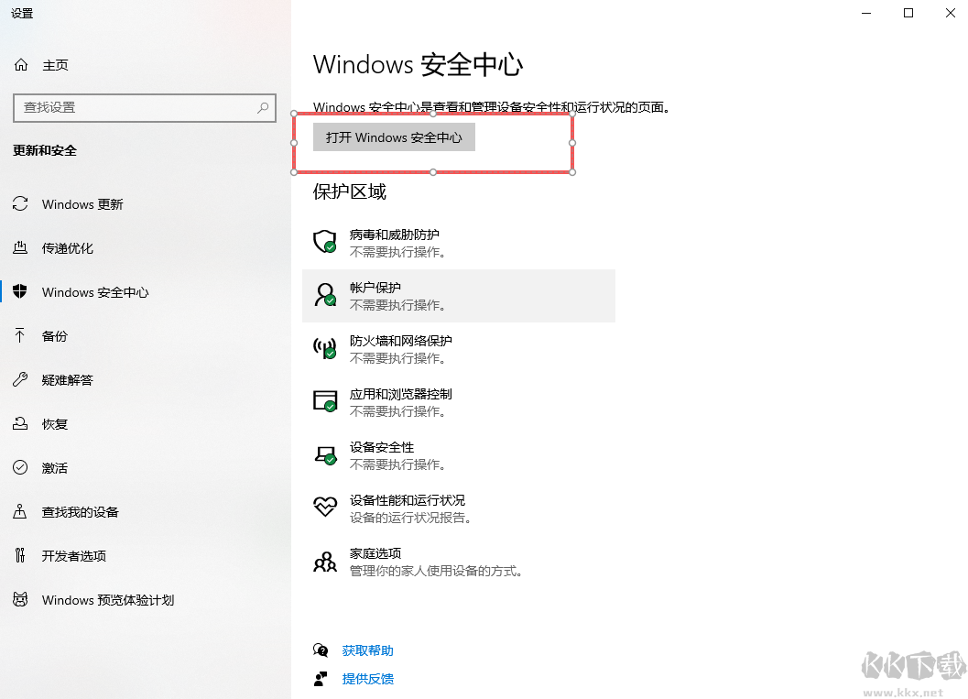The height and width of the screenshot is (699, 968).
Task: Open 设备性能和运行状况 entry
Action: 459,508
